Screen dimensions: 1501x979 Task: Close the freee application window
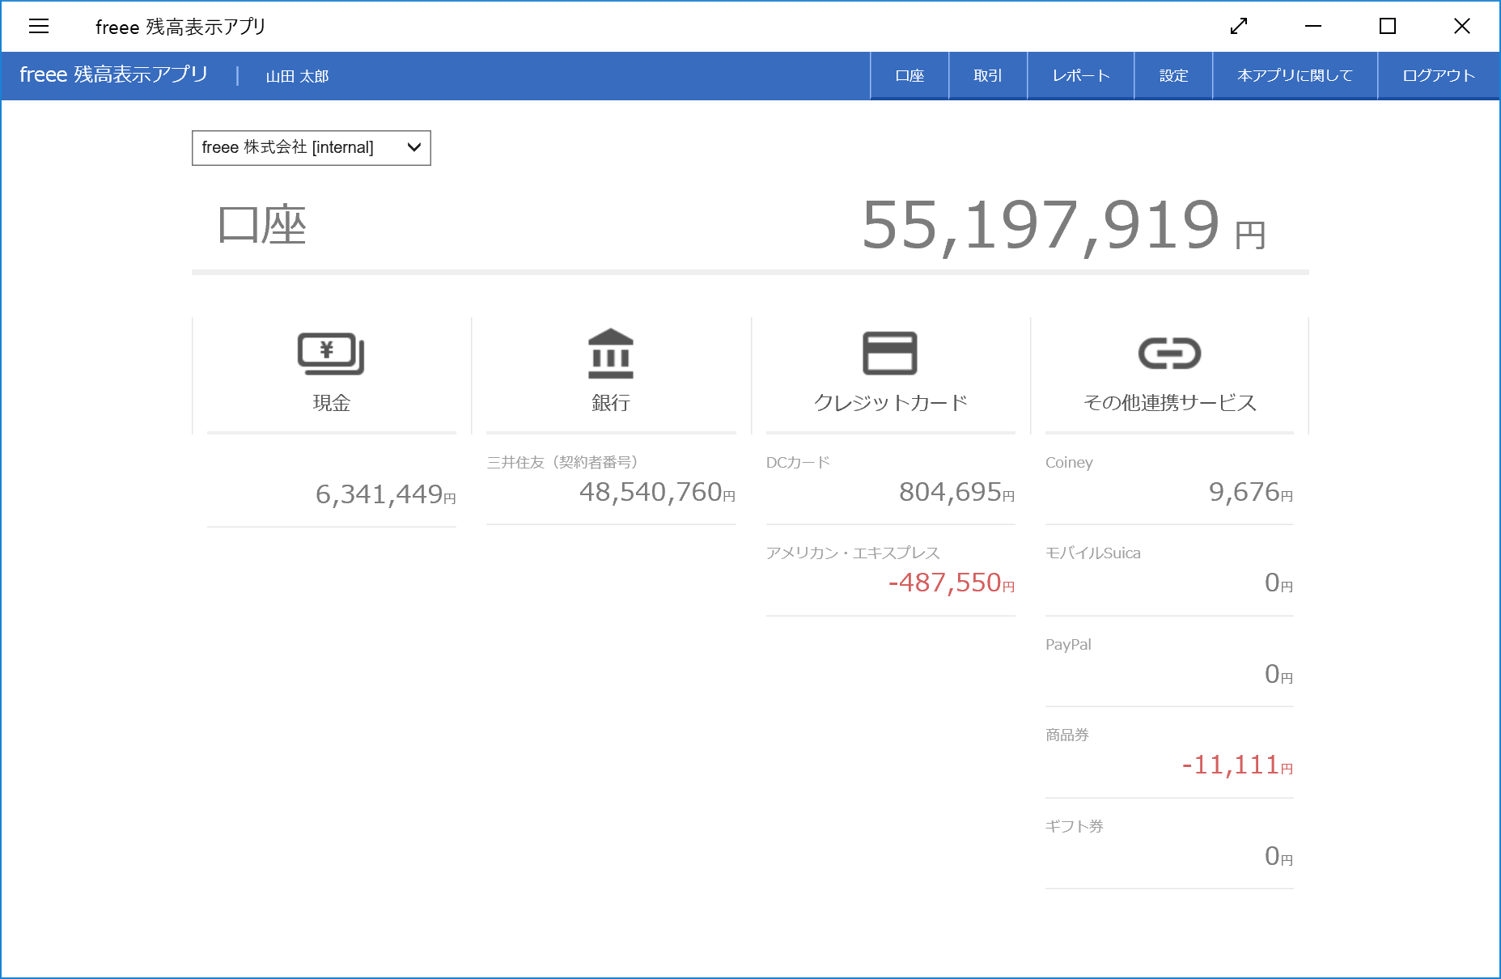[1462, 27]
